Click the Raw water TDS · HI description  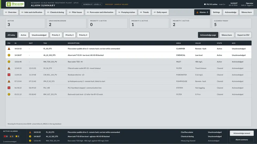point(75,62)
